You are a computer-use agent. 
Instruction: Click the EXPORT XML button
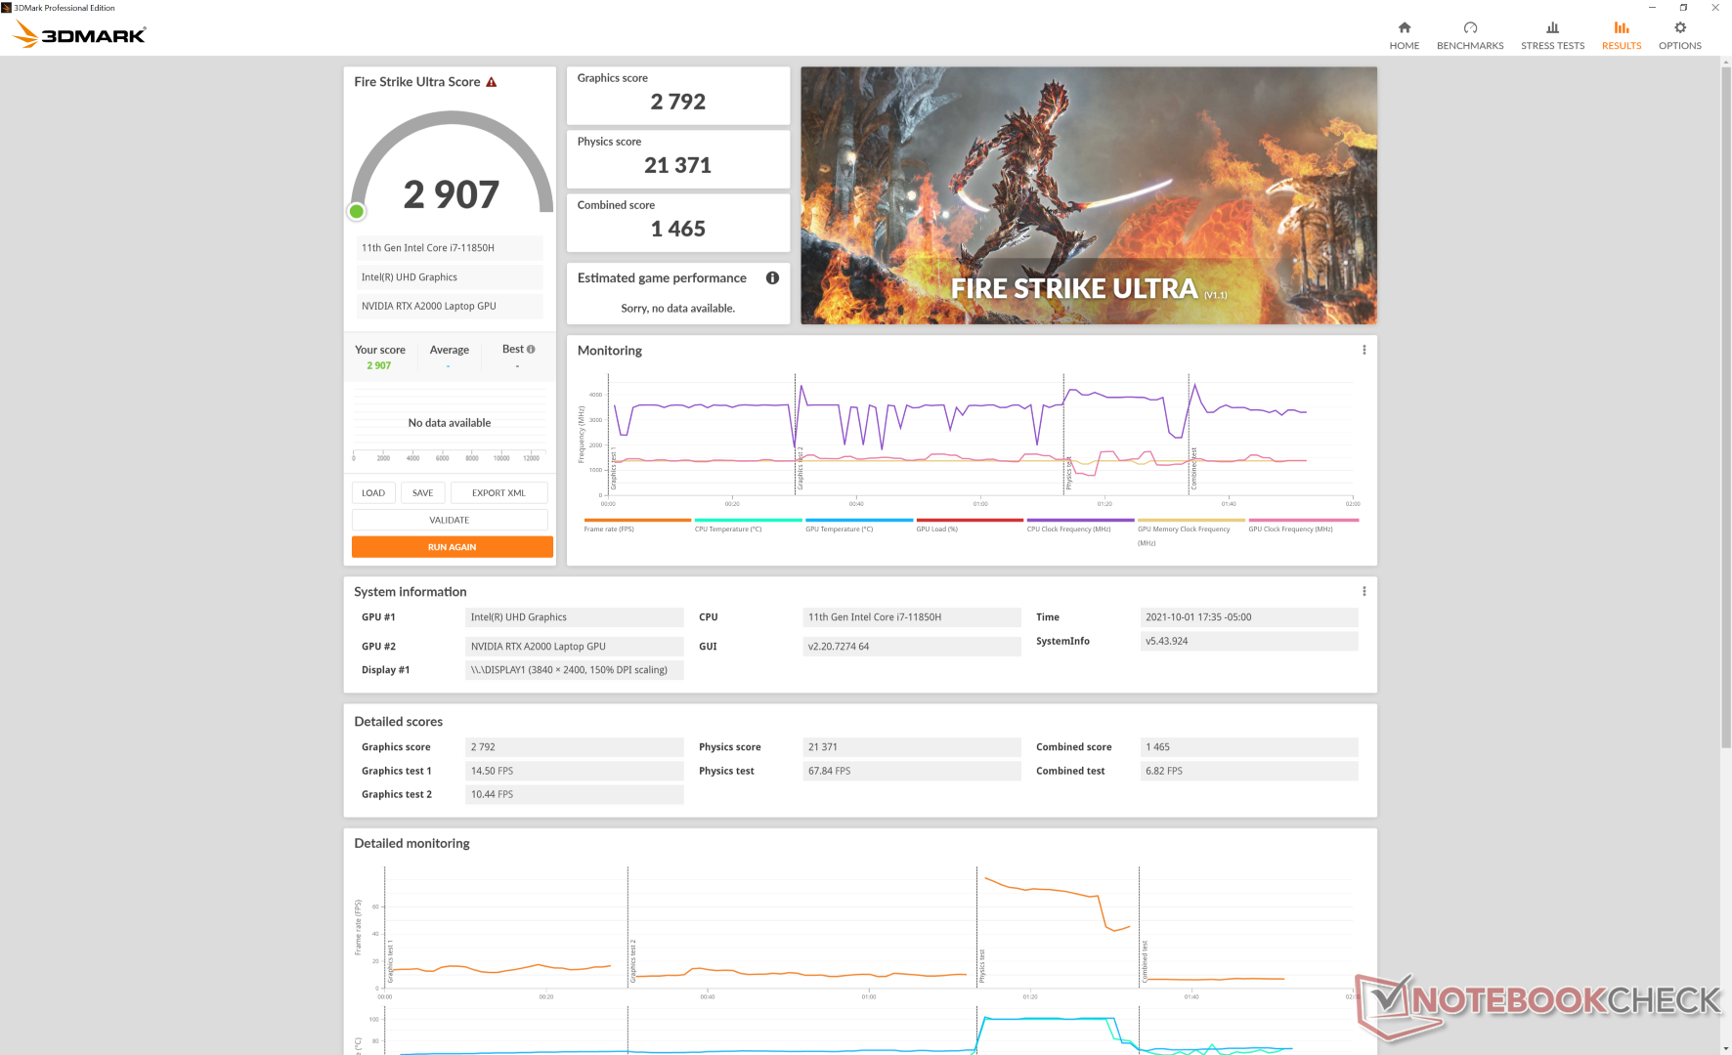[x=499, y=493]
